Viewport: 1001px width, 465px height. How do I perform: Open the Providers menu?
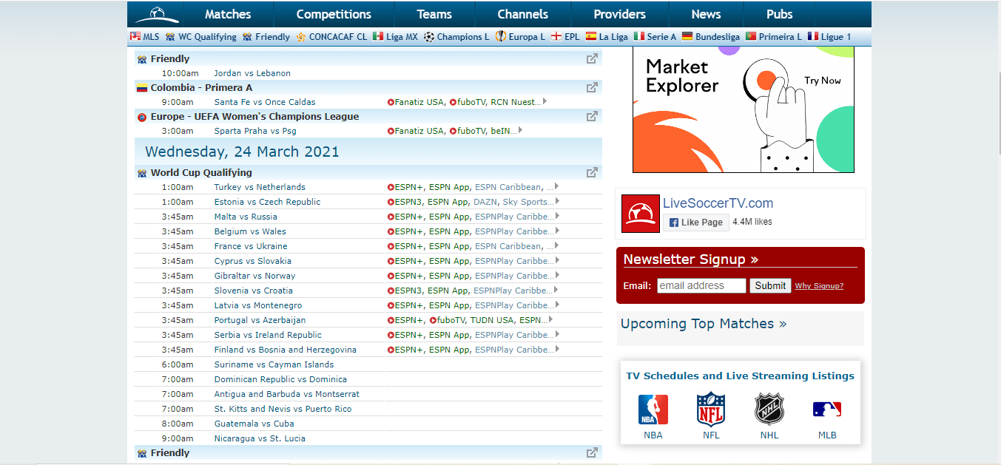click(619, 14)
